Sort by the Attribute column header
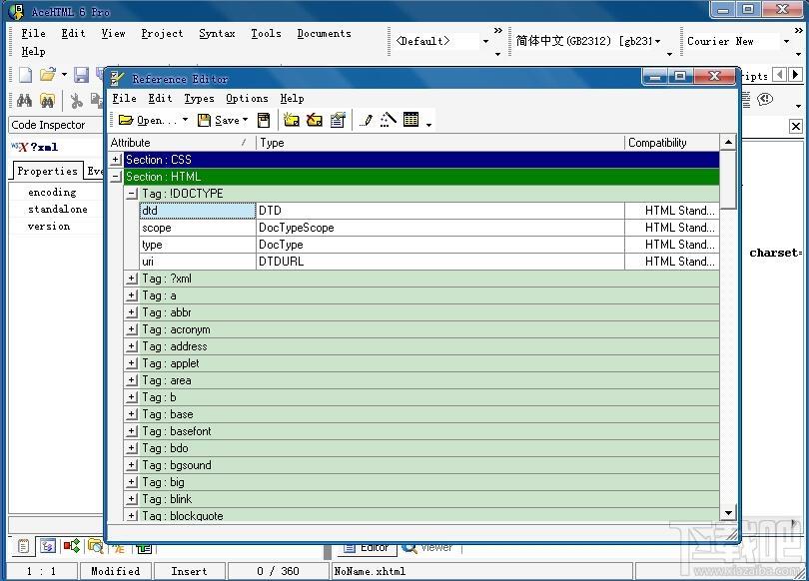This screenshot has height=581, width=809. 182,143
